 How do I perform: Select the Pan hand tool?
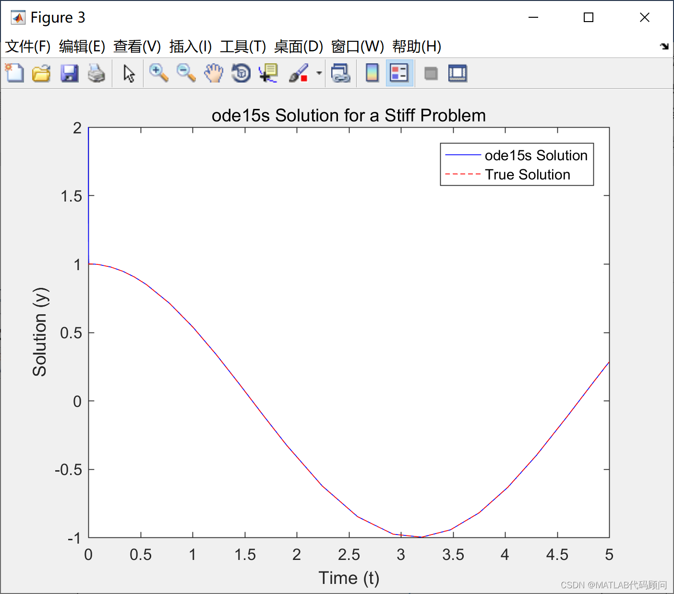[x=214, y=73]
